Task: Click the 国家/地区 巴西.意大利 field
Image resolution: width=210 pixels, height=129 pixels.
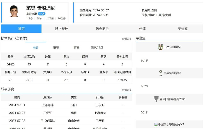Action: pos(156,15)
